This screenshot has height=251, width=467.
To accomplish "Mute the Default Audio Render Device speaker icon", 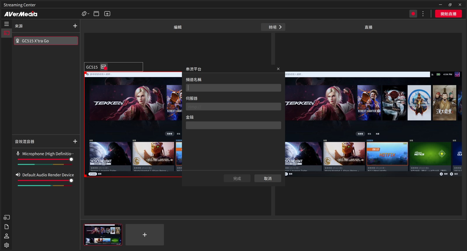I will click(x=18, y=175).
